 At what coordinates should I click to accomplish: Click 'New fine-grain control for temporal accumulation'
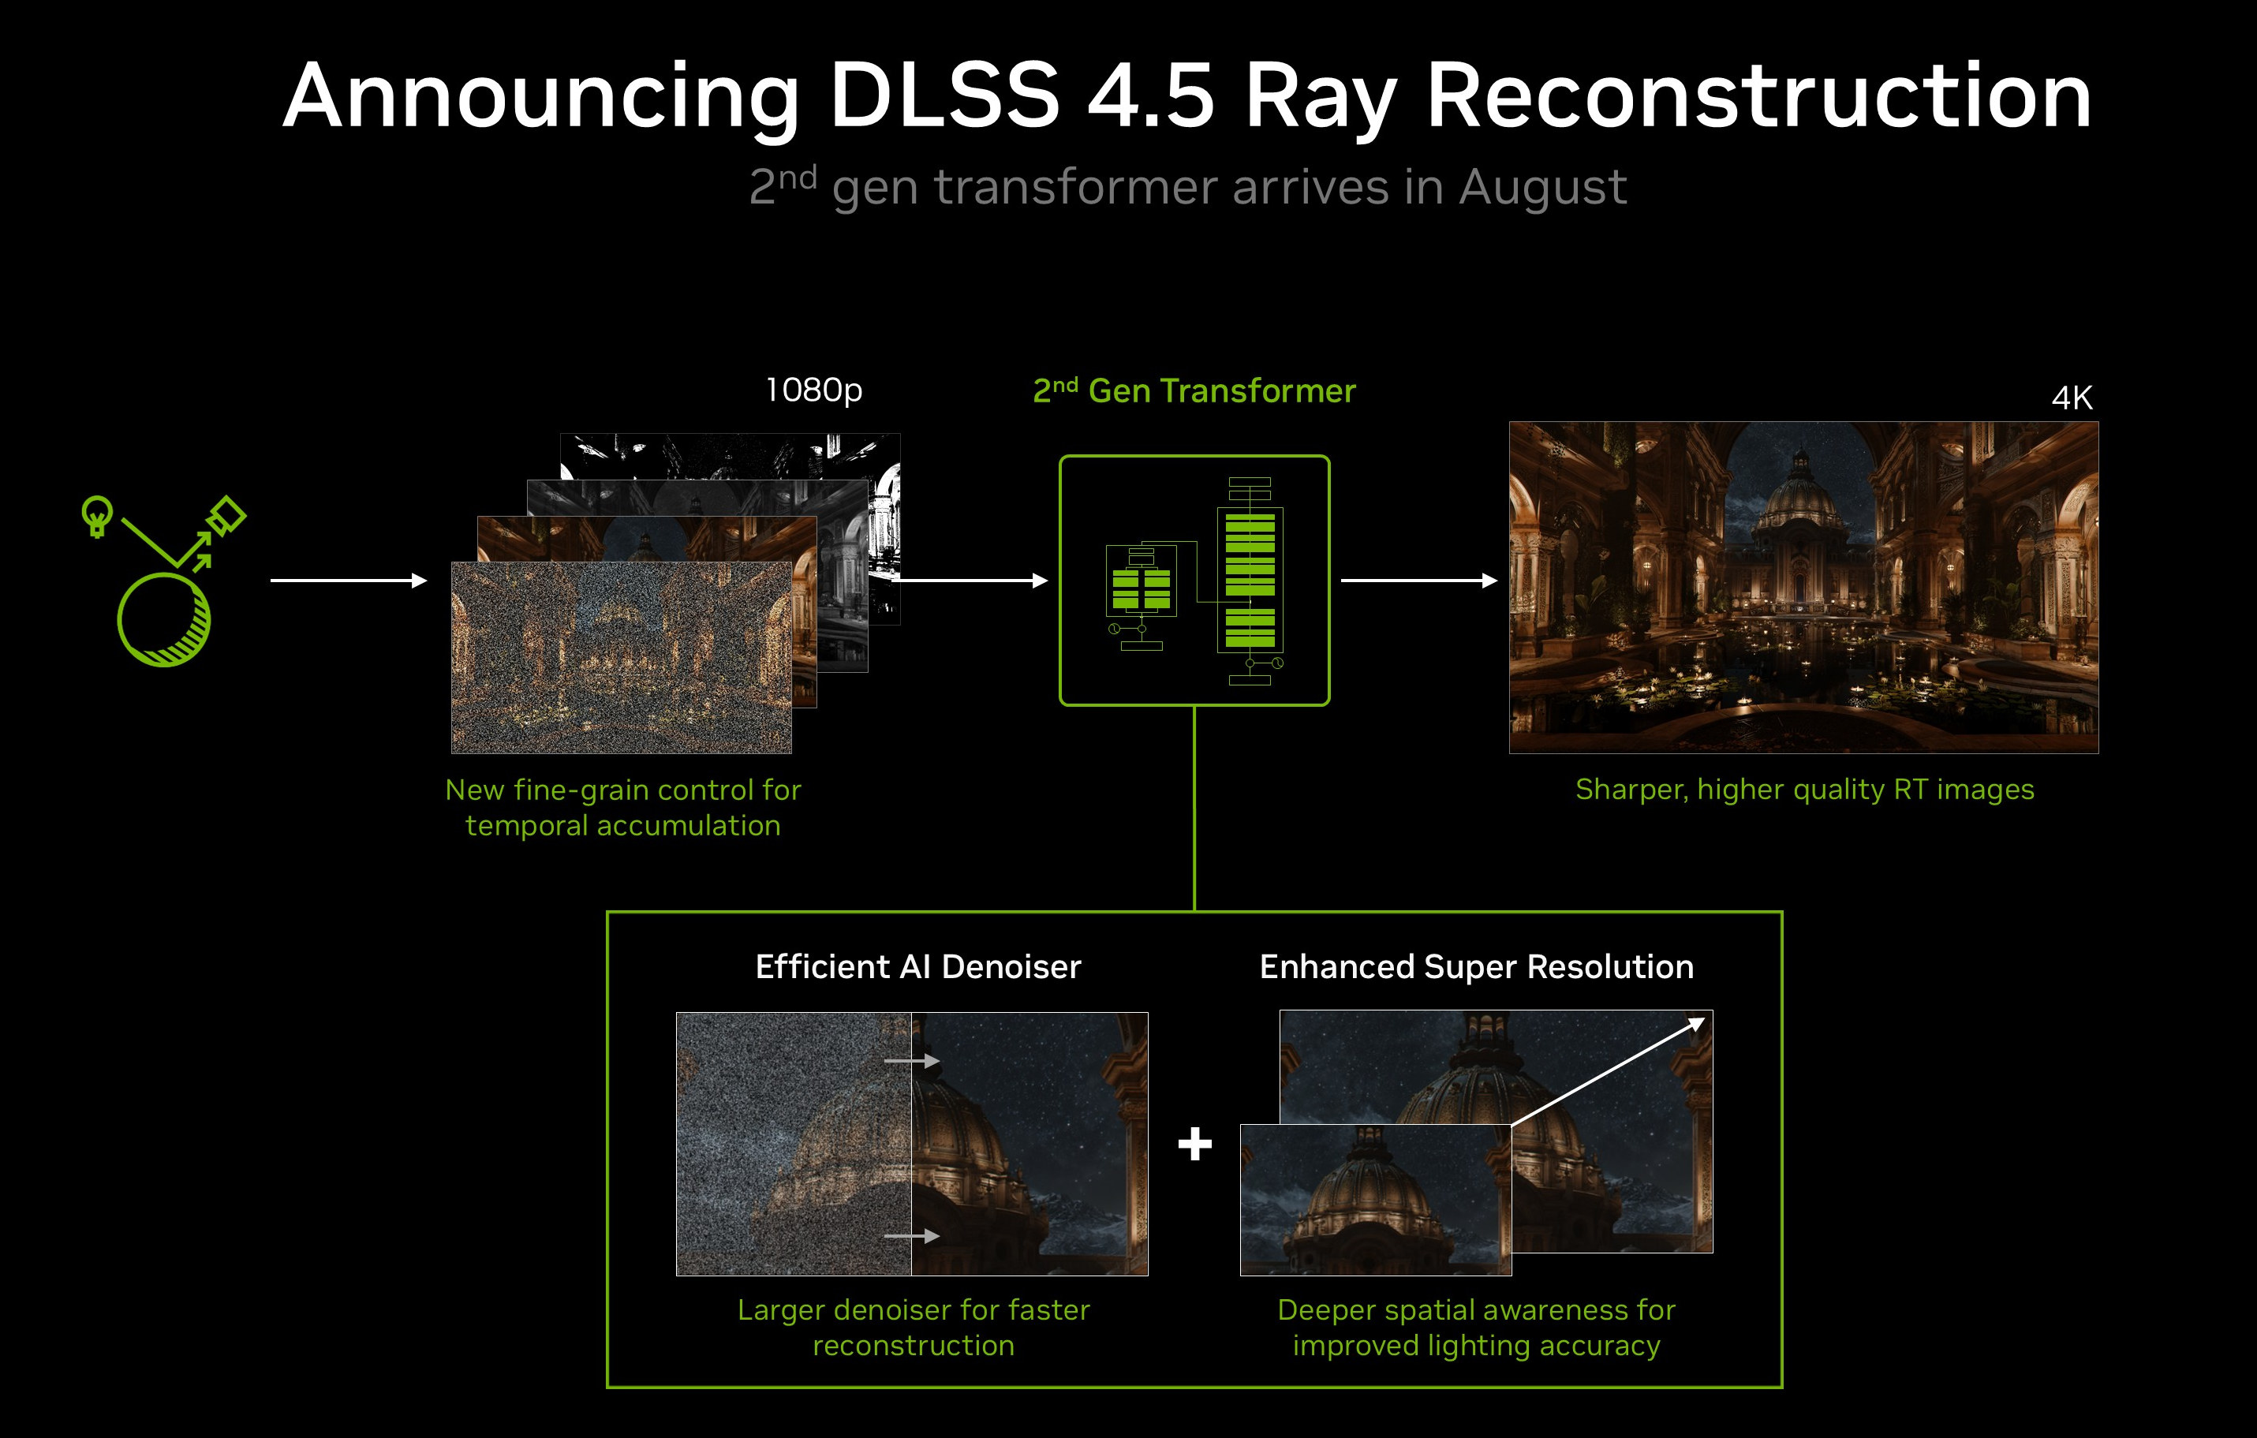(x=623, y=807)
